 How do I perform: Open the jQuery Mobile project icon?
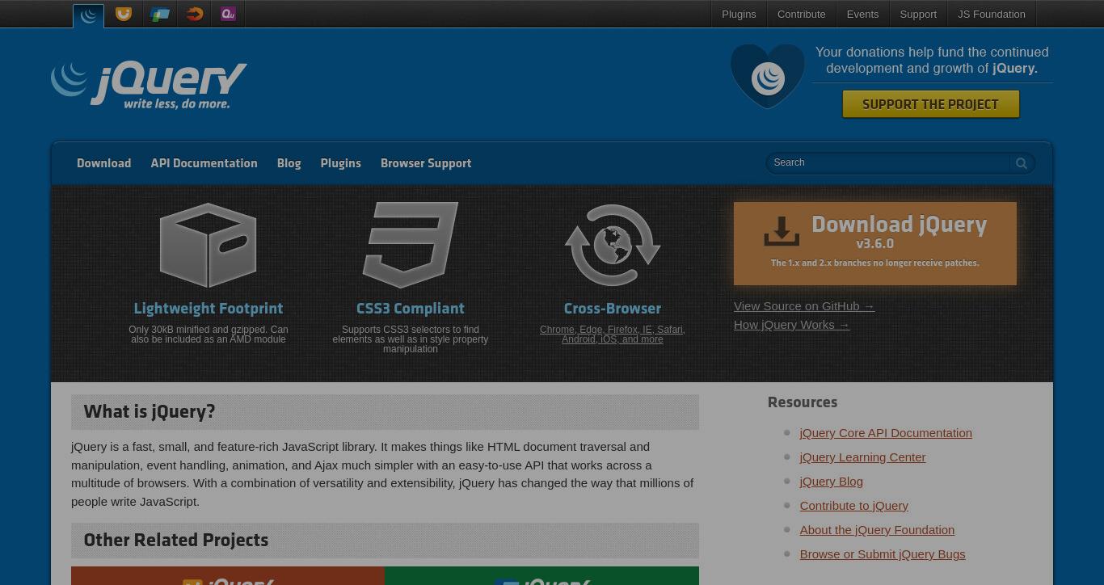pyautogui.click(x=159, y=14)
